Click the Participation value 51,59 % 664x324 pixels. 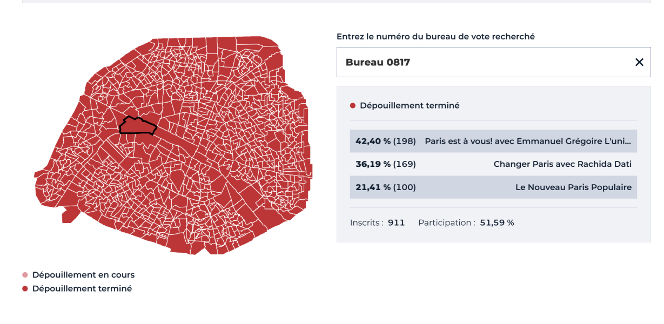coord(497,222)
